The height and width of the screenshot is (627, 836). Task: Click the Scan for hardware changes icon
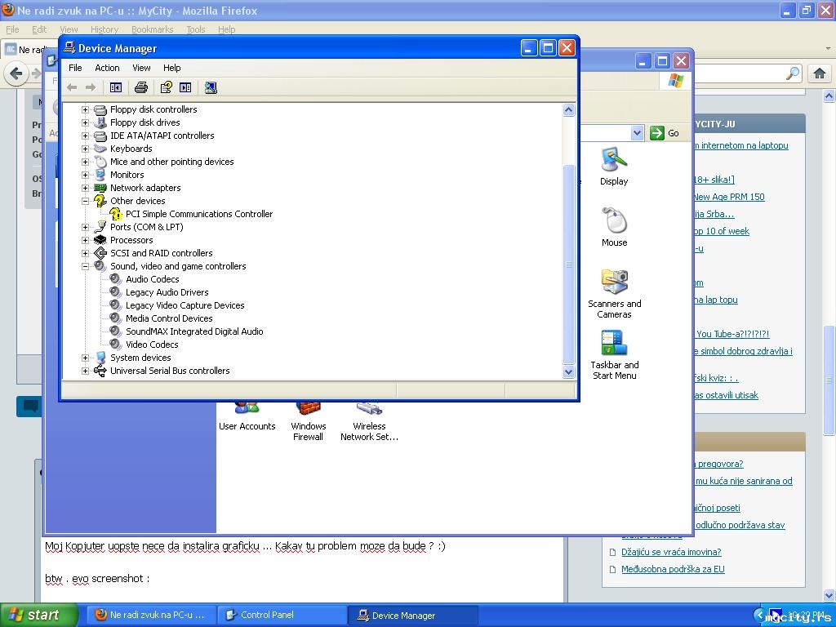click(211, 87)
